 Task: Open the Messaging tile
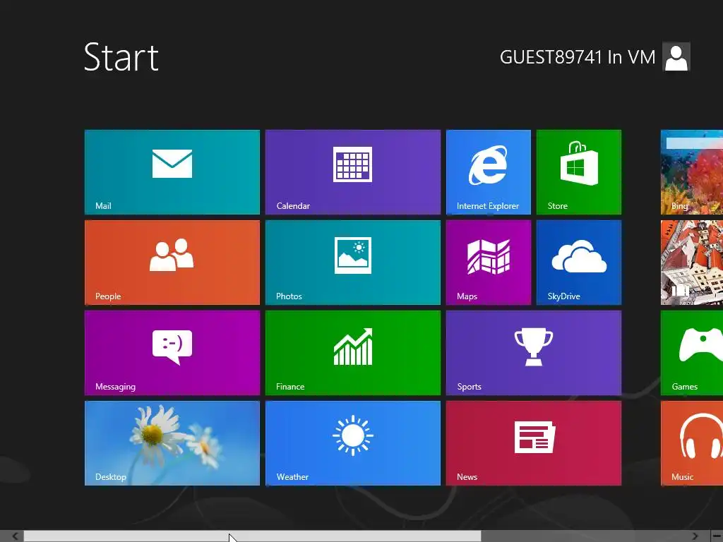pyautogui.click(x=172, y=353)
